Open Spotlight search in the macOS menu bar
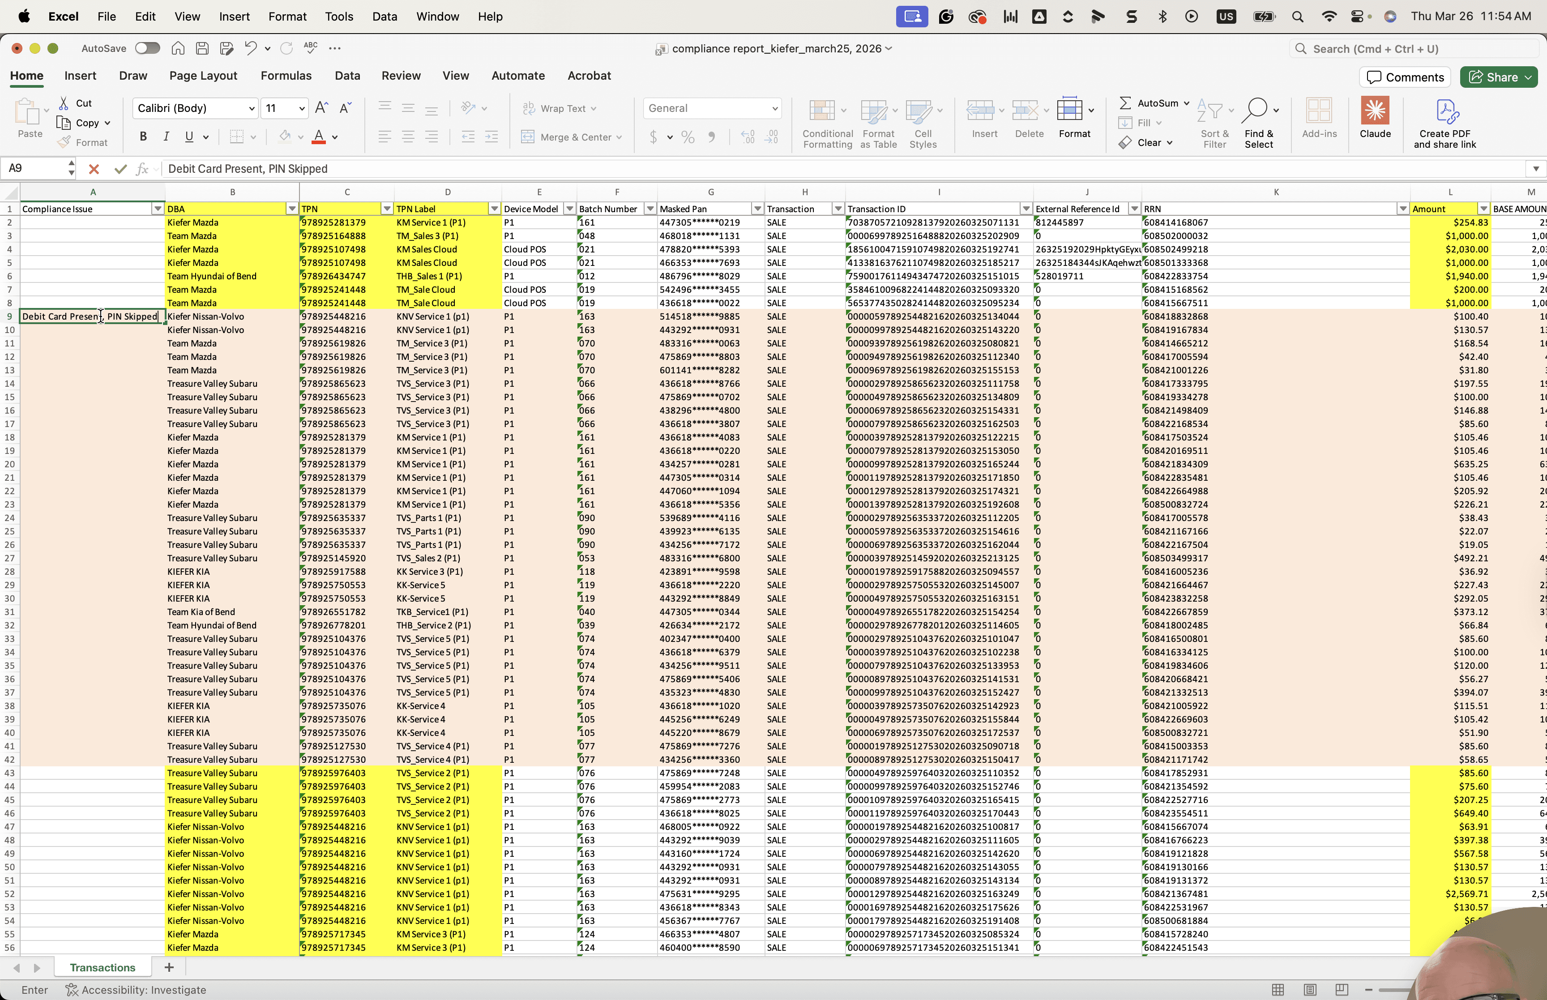1547x1000 pixels. pos(1298,16)
